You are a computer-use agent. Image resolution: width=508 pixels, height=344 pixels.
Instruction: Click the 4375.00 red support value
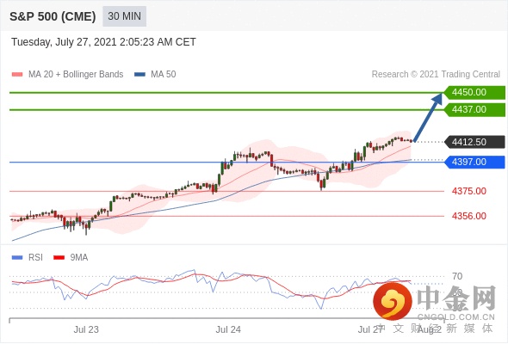[x=469, y=191]
